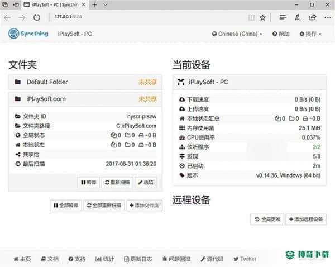Click the memory usage value 25.1 MiB
The image size is (335, 267).
pos(309,128)
